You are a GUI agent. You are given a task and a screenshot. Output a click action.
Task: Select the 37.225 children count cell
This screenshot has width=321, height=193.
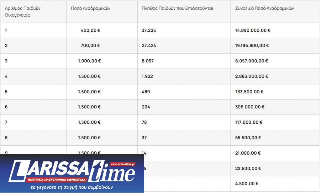tap(149, 30)
